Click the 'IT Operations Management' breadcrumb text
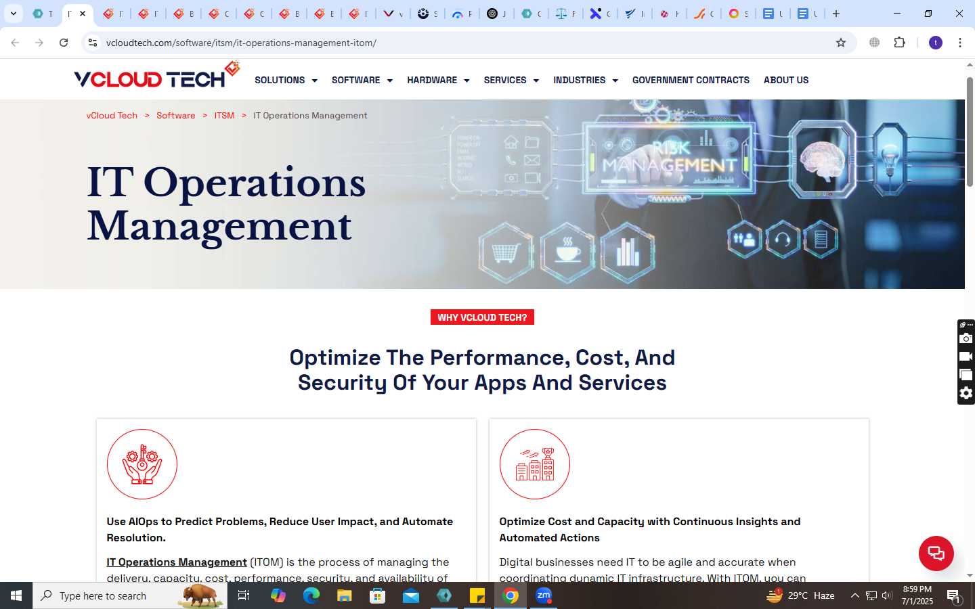 (x=310, y=116)
